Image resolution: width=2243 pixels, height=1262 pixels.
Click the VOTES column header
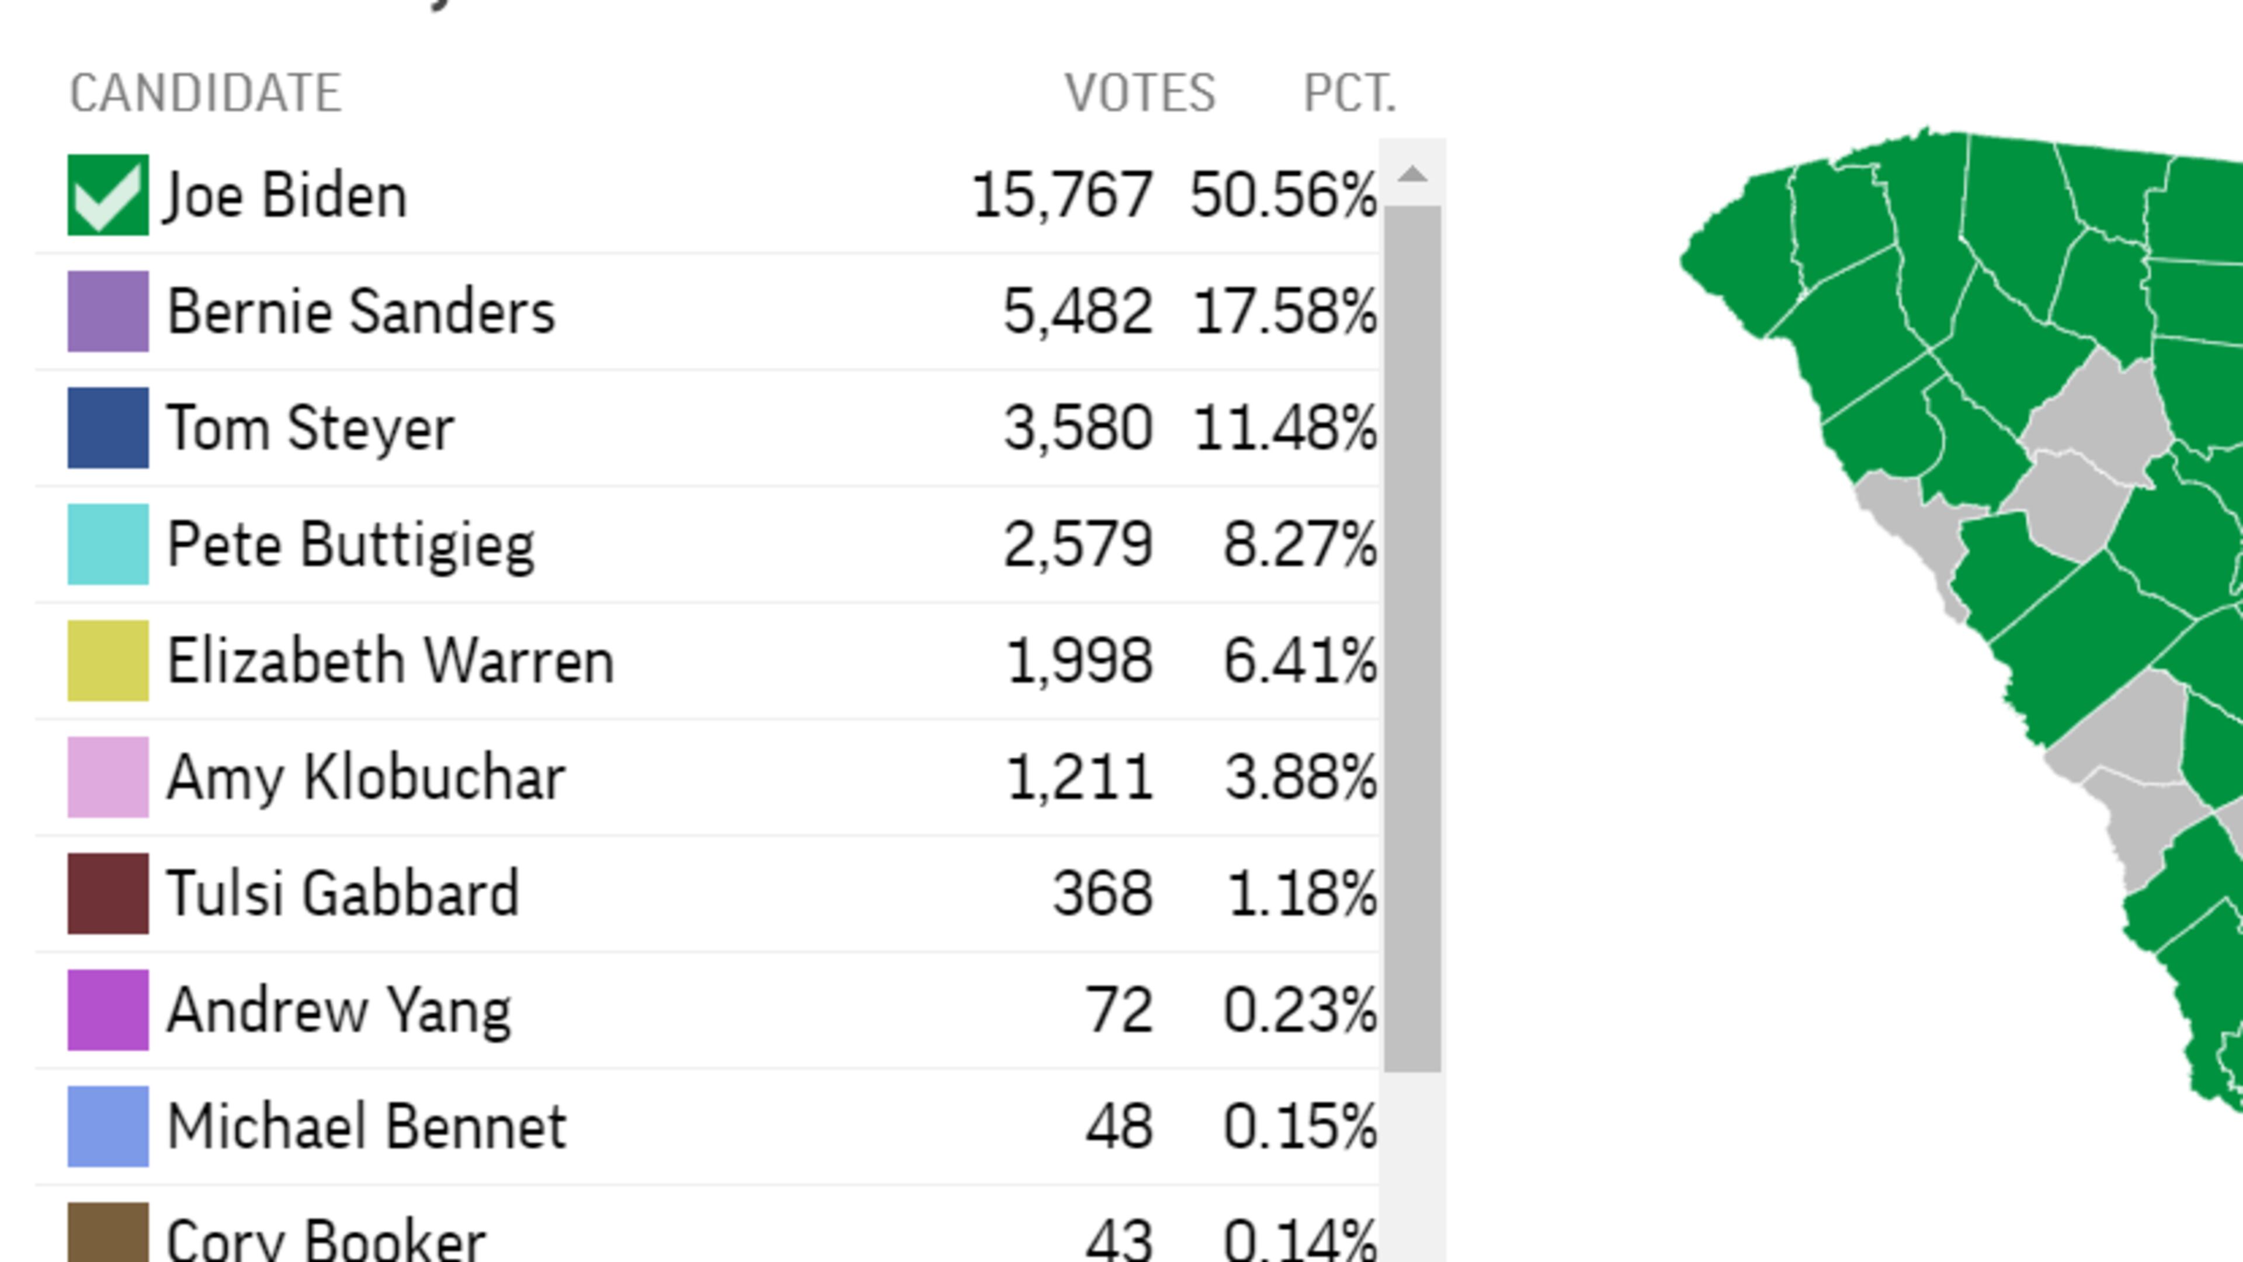(1140, 93)
